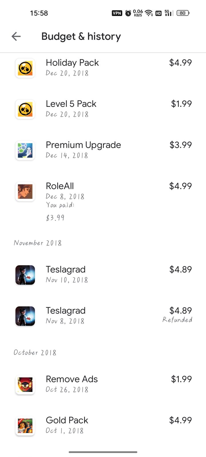This screenshot has width=206, height=457.
Task: Tap the Remove Ads app icon
Action: point(25,385)
